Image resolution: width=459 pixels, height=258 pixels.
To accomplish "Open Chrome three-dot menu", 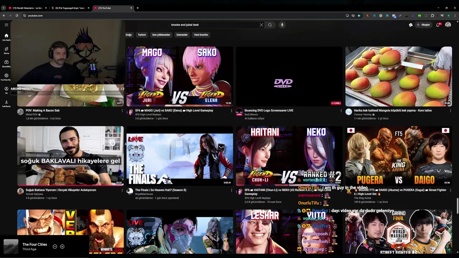I will click(454, 15).
